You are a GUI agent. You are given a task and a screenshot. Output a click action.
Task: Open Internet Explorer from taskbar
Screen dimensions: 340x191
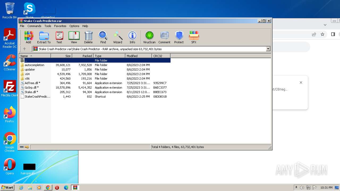coord(21,188)
